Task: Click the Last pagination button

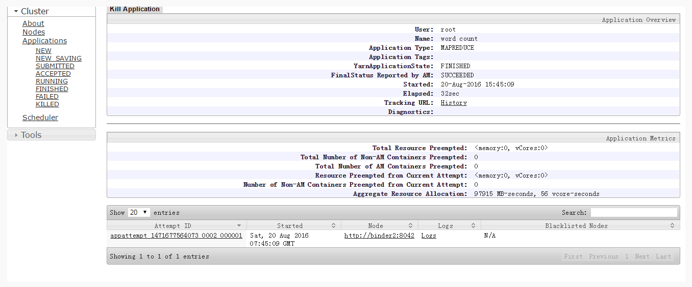Action: (x=663, y=256)
